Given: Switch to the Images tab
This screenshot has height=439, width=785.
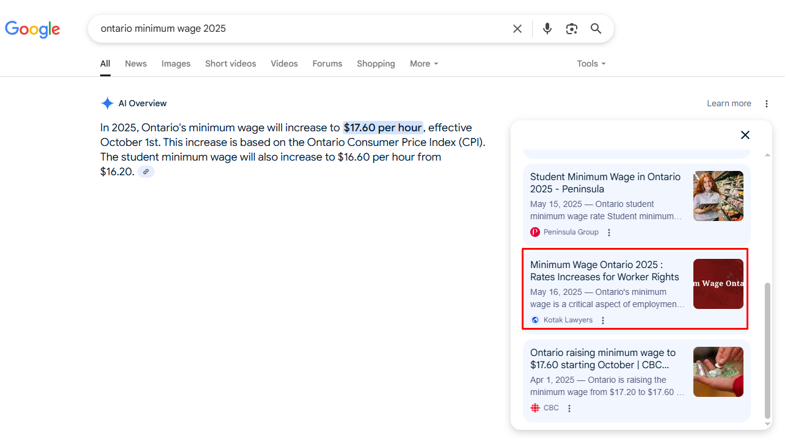Looking at the screenshot, I should [176, 63].
